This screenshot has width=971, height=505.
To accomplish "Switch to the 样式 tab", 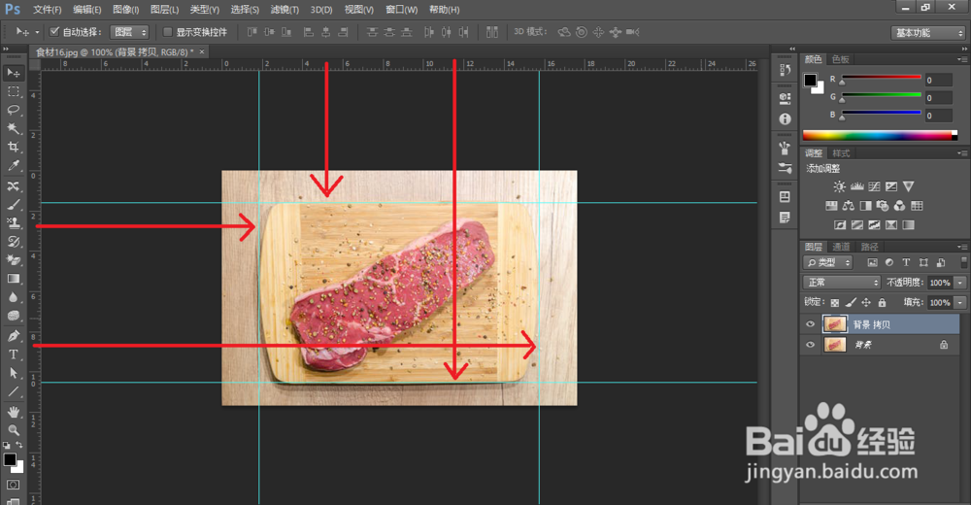I will 840,153.
